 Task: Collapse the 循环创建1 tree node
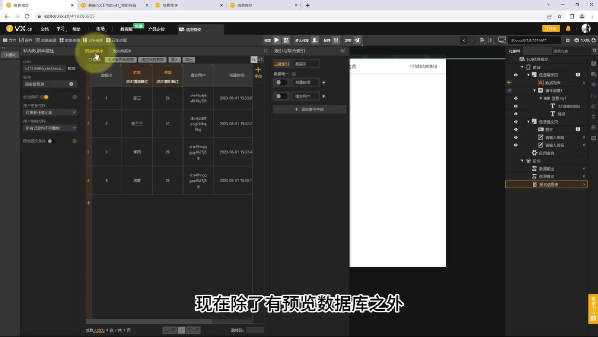[x=534, y=90]
